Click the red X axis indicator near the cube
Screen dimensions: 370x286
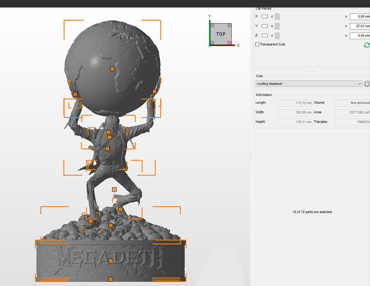click(x=238, y=45)
